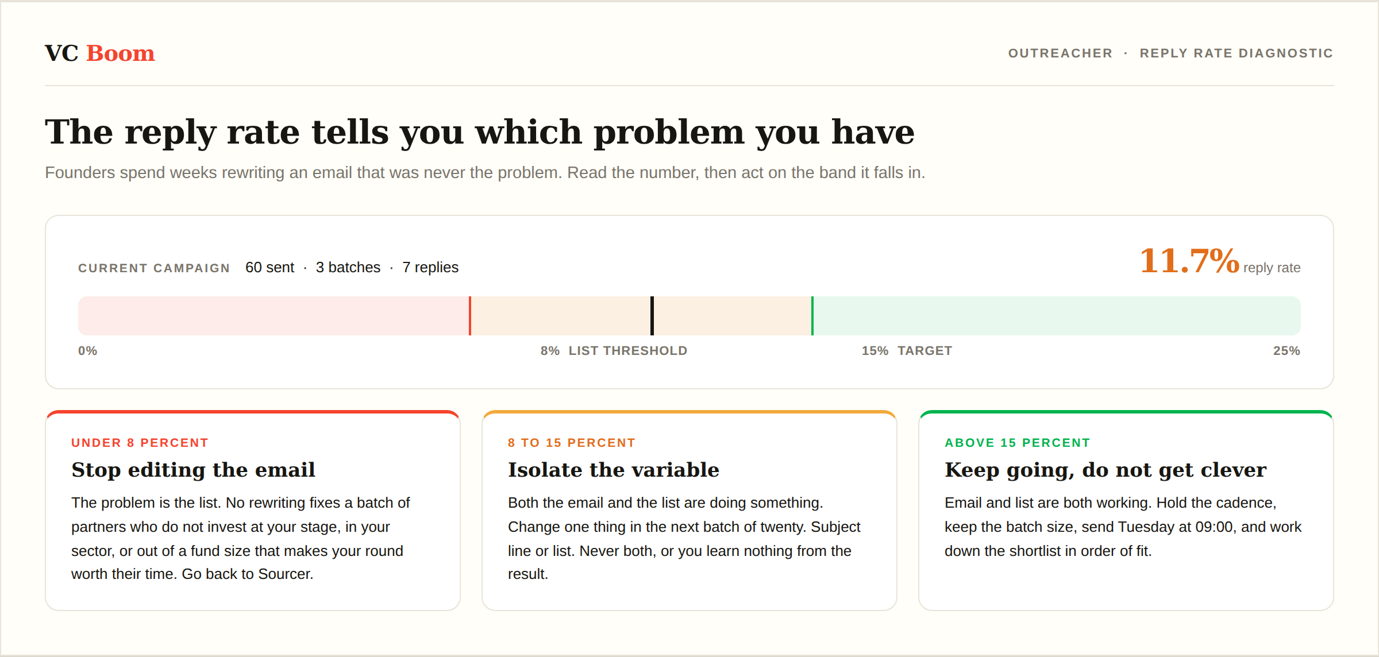
Task: Click the main headline about reply rate
Action: point(480,132)
